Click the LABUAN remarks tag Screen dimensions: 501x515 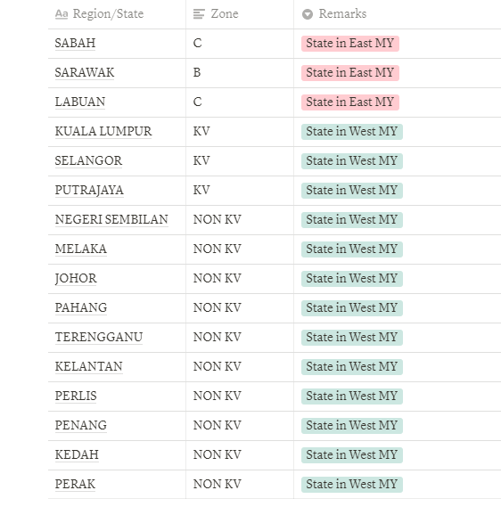[350, 102]
